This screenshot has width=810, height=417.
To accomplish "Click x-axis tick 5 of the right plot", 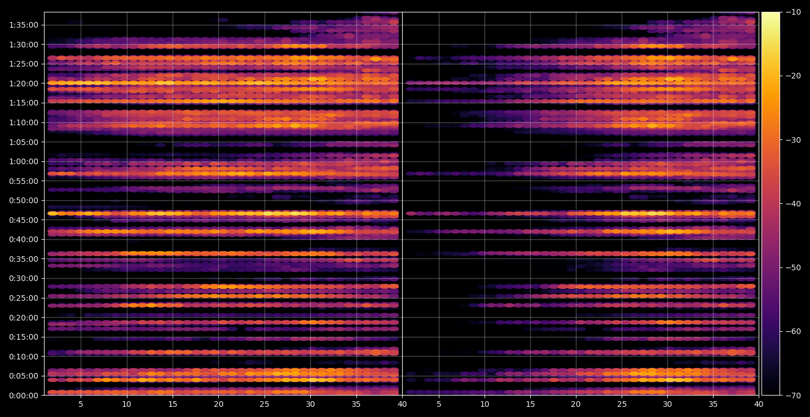I will (438, 404).
